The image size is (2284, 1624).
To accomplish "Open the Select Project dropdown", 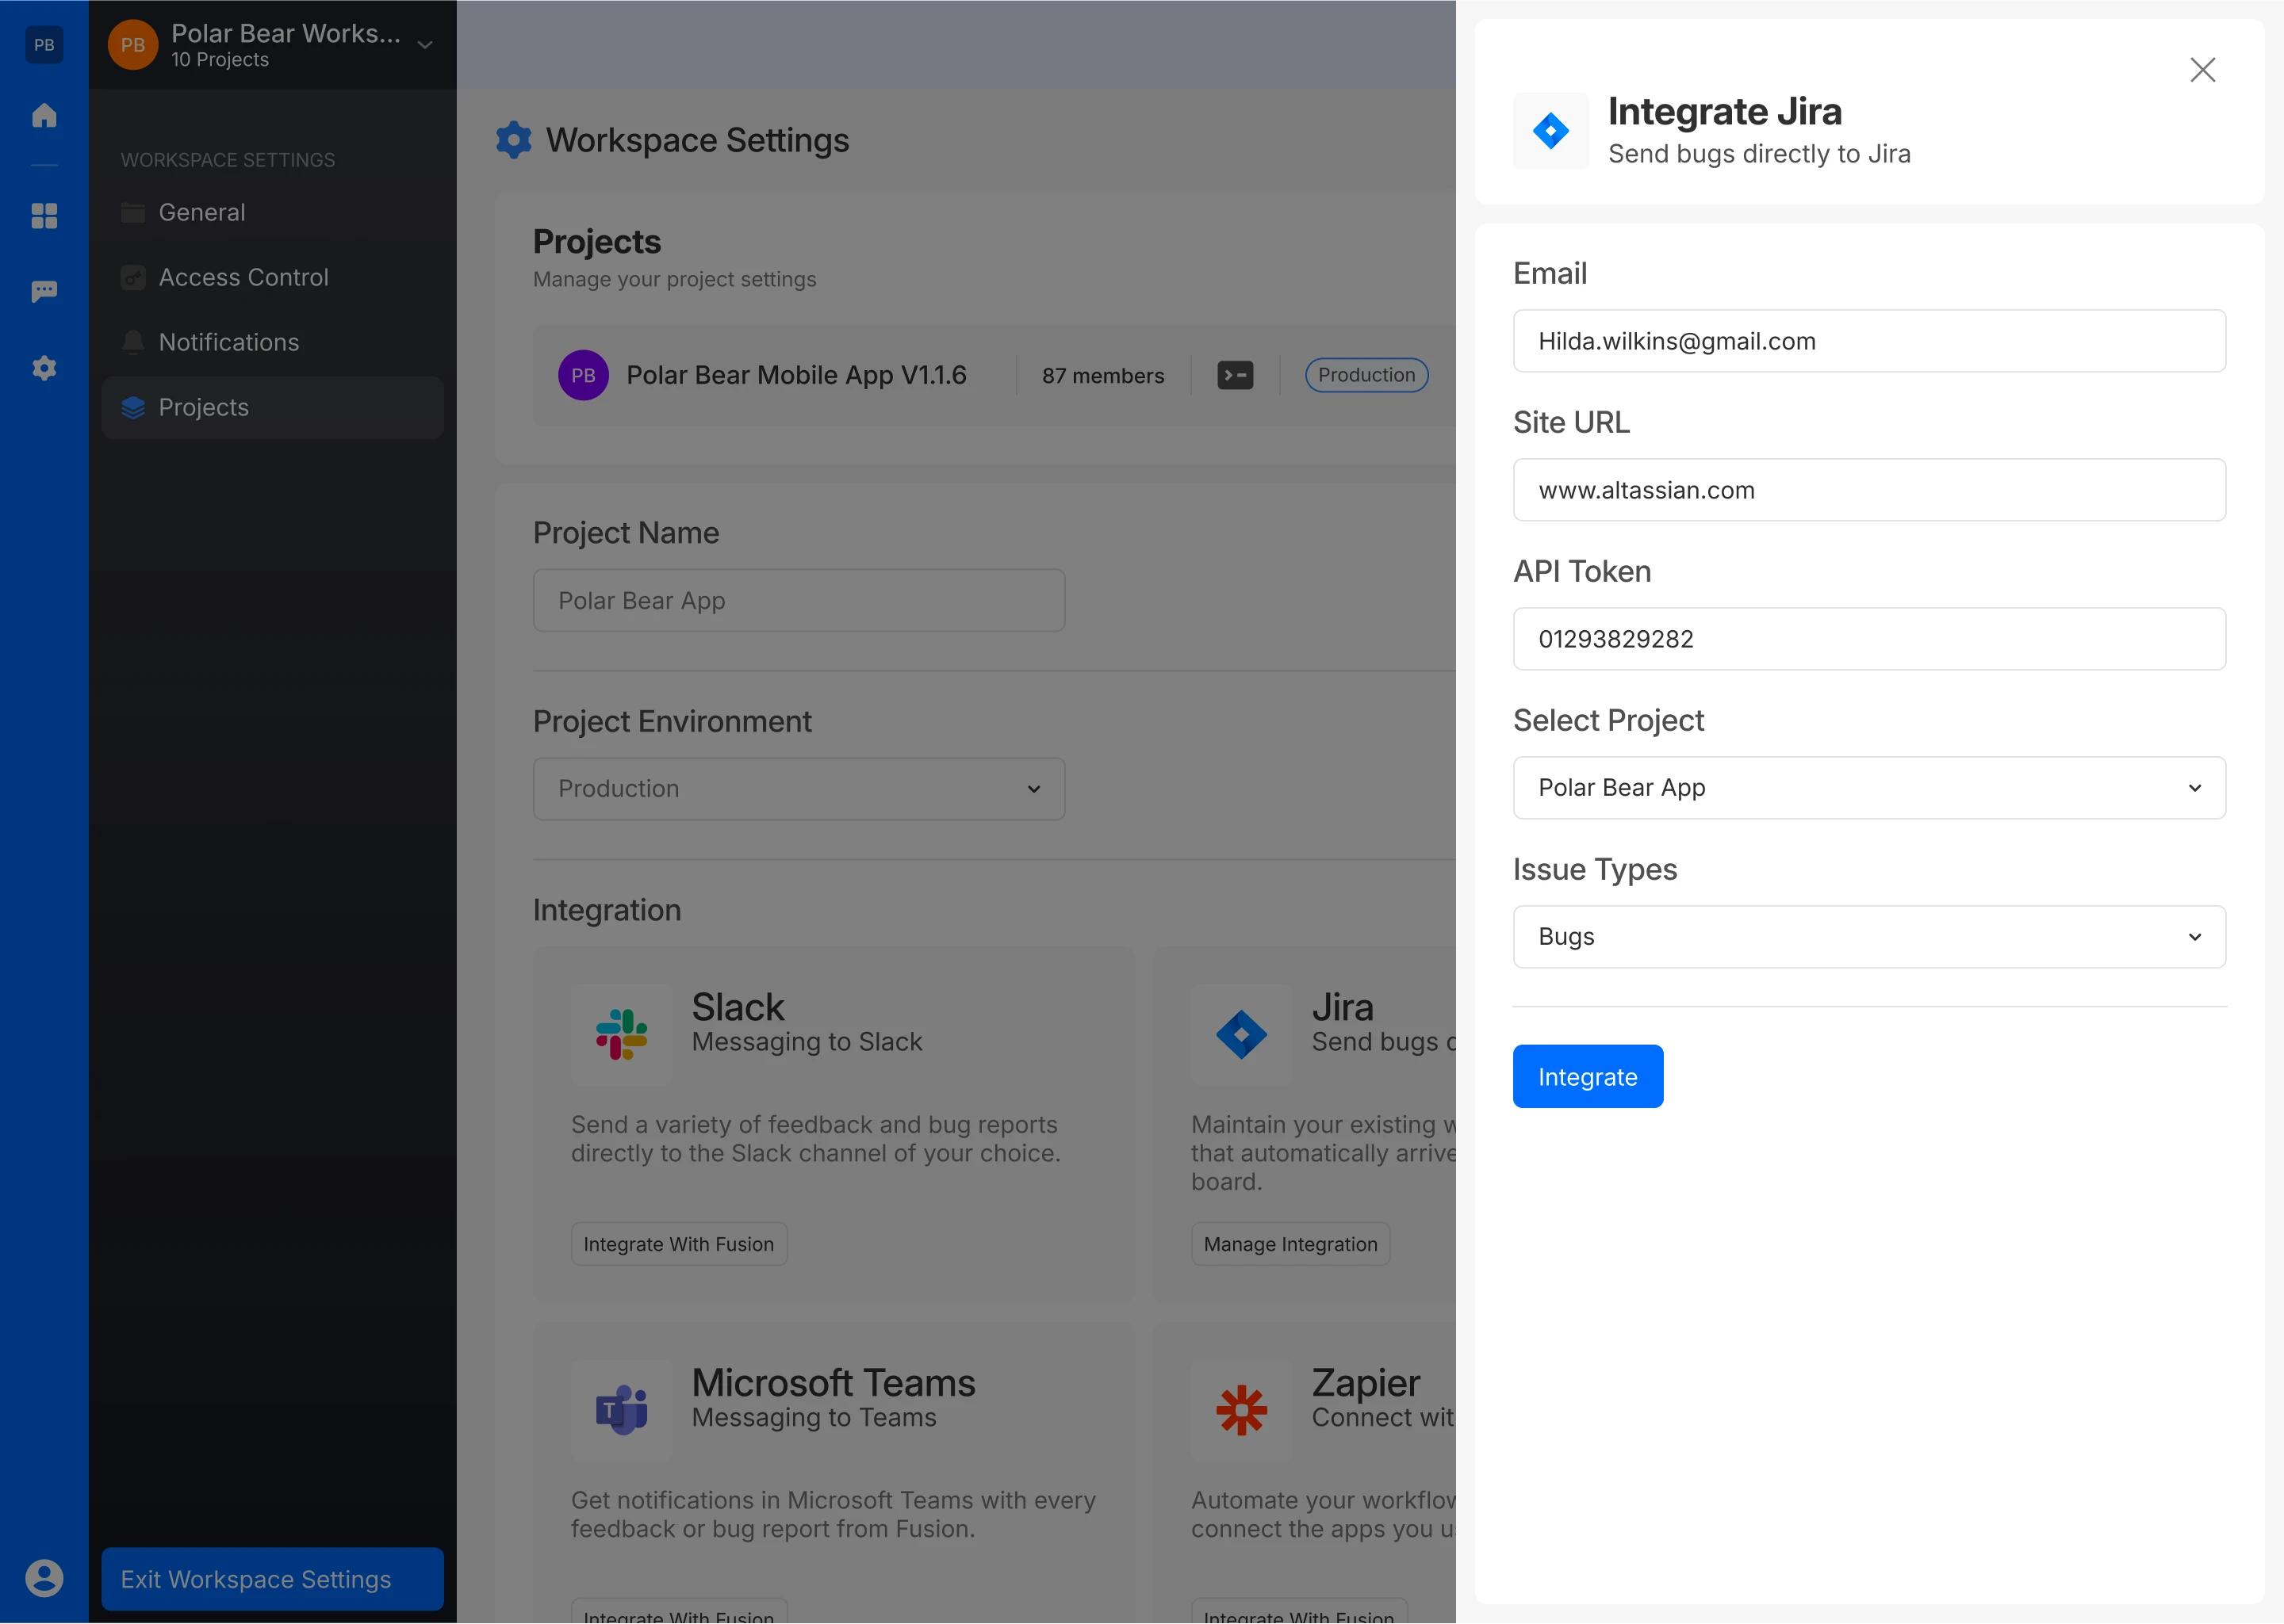I will coord(1870,788).
